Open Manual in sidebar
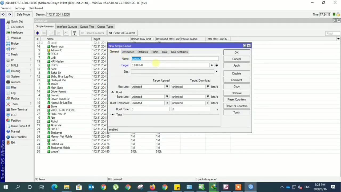Viewport: 341px width, 192px height. click(15, 131)
